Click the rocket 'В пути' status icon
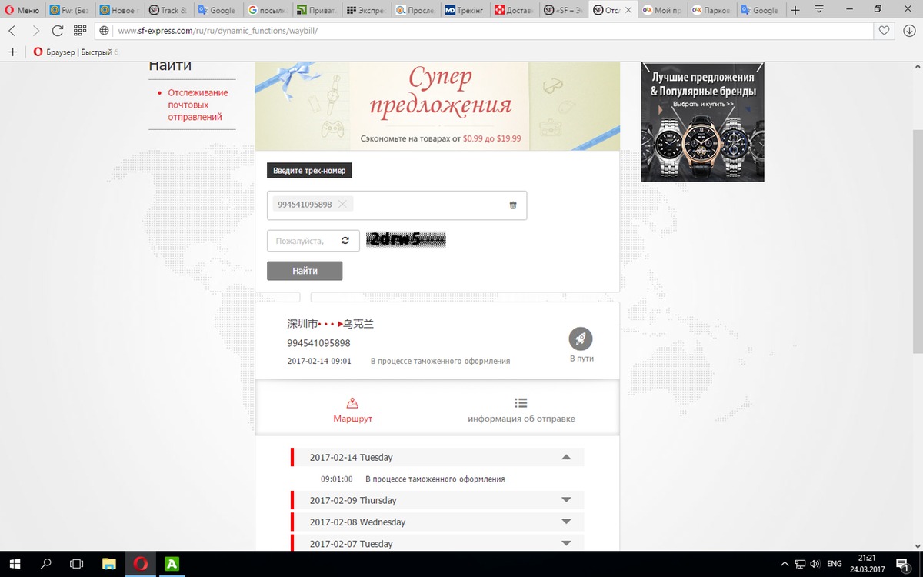Viewport: 923px width, 577px height. pyautogui.click(x=581, y=339)
